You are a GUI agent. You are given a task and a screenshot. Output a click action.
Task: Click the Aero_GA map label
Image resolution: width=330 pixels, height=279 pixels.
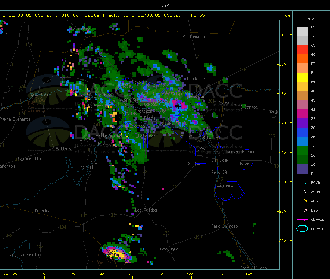(219, 172)
